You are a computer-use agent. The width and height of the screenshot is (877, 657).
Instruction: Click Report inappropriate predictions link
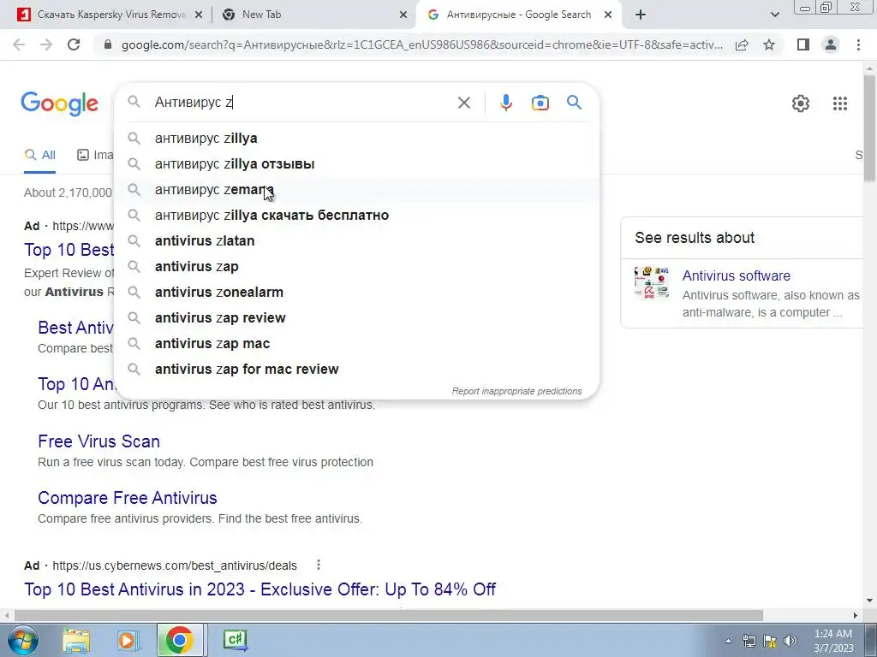(516, 391)
